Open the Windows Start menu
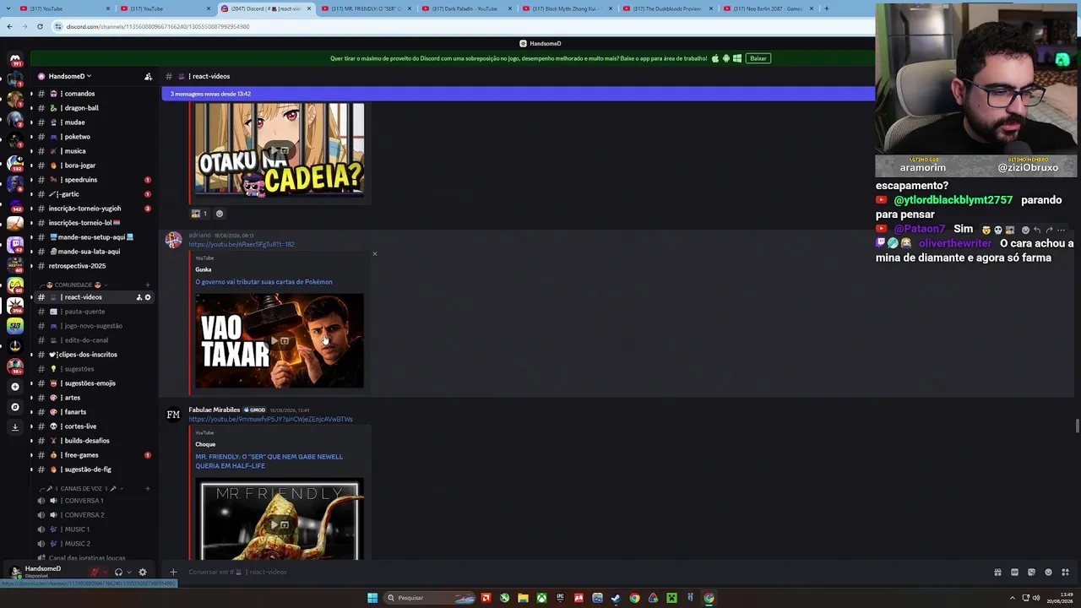This screenshot has height=608, width=1081. 372,598
